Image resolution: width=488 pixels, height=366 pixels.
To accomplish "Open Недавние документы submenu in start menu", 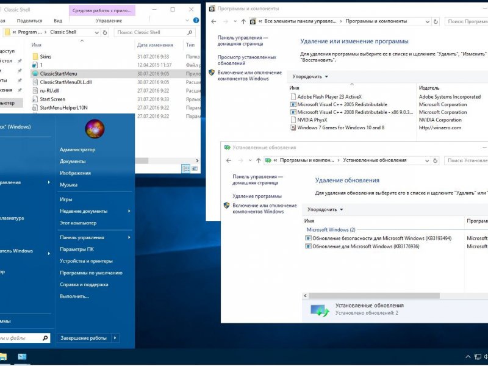I will coord(95,211).
